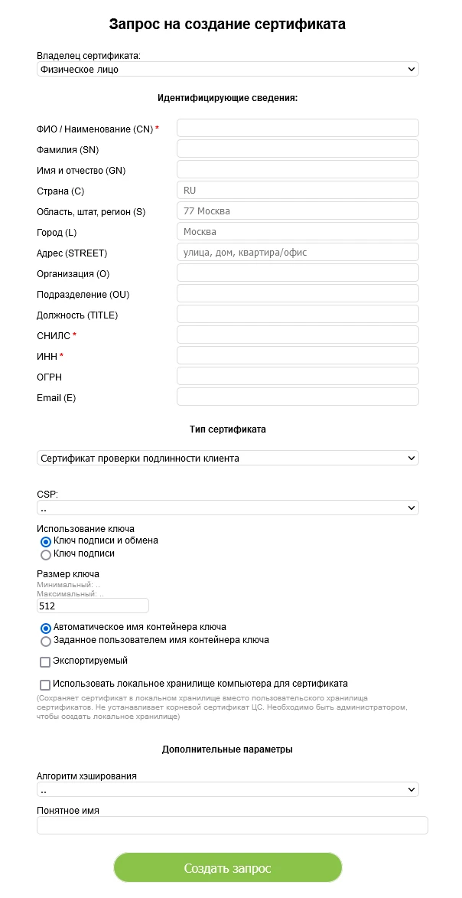Click the 'Создать запрос' button
462x898 pixels.
coord(227,868)
